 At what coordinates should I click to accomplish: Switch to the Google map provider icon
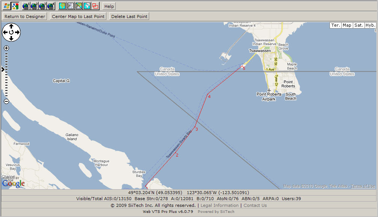point(15,6)
